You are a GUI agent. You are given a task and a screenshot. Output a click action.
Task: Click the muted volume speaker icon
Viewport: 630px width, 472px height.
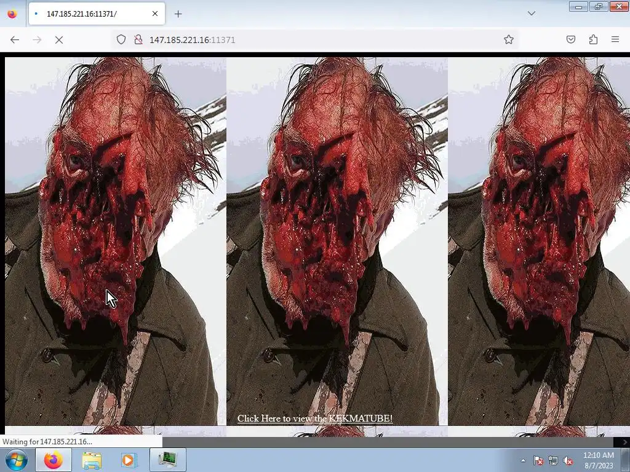pyautogui.click(x=568, y=461)
